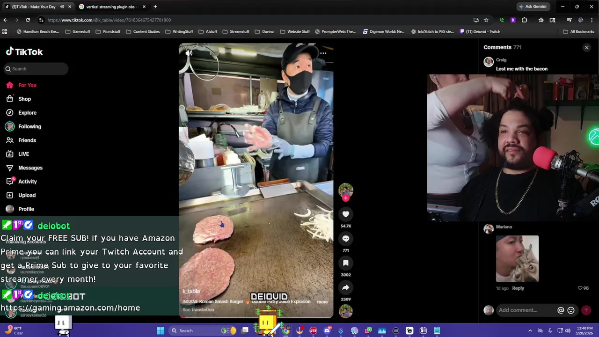Mute the TikTok tab's audio icon

tap(62, 7)
